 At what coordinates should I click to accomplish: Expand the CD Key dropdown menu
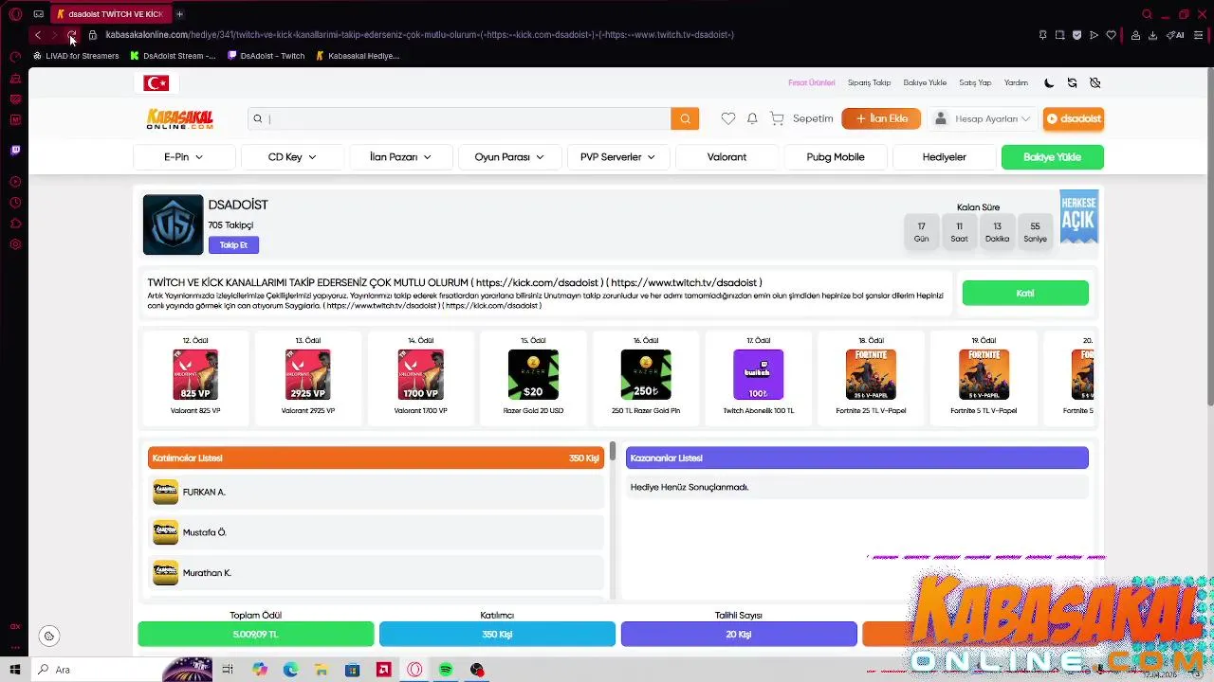click(x=292, y=157)
